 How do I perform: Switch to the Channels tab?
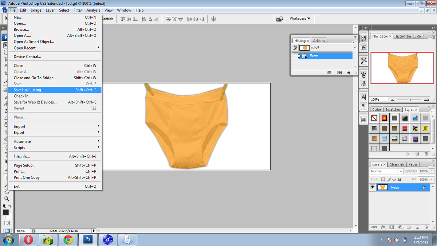(397, 164)
